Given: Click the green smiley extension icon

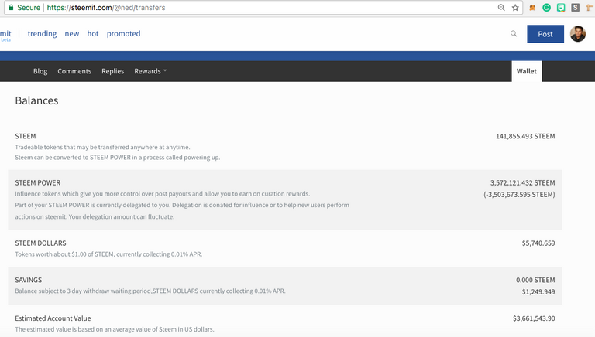Looking at the screenshot, I should tap(561, 8).
